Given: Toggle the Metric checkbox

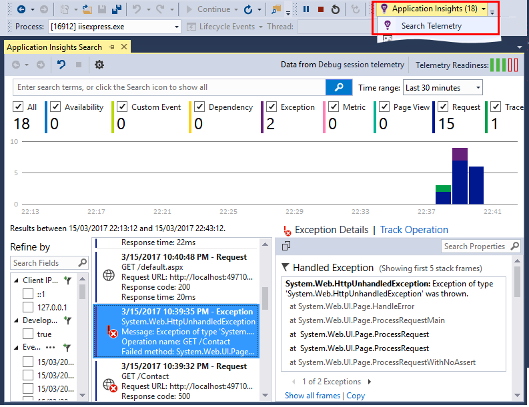Looking at the screenshot, I should click(334, 107).
